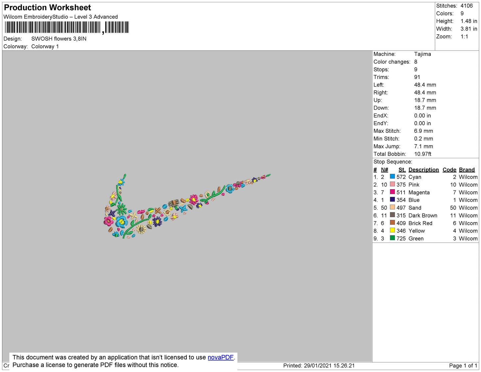
Task: Select the "Pink" description text
Action: click(x=414, y=185)
